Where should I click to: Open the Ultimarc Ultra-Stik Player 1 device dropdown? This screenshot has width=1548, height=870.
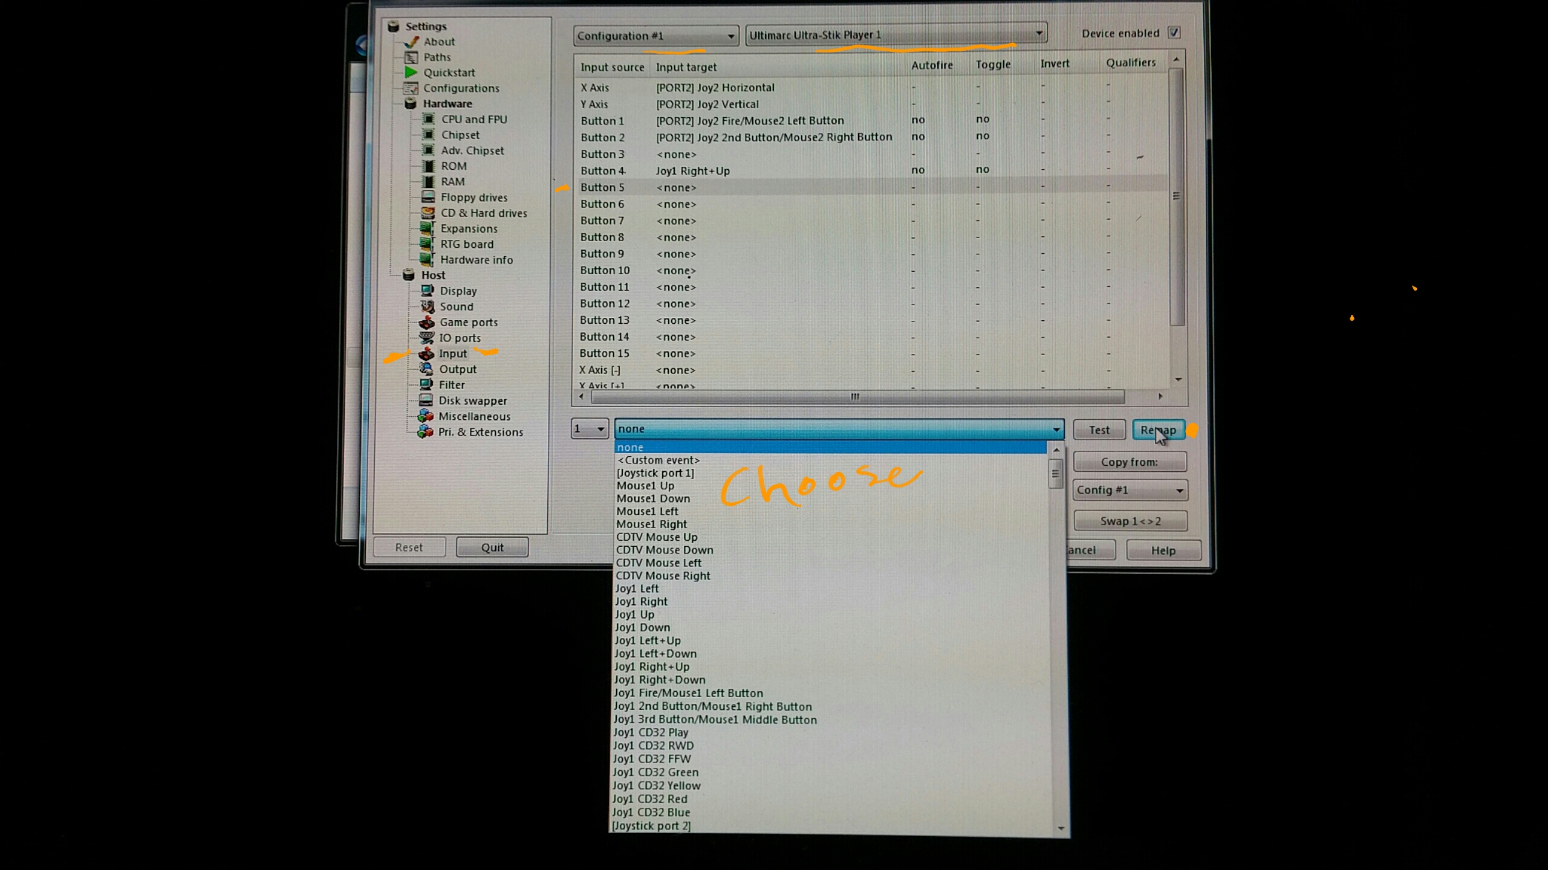(x=1039, y=33)
